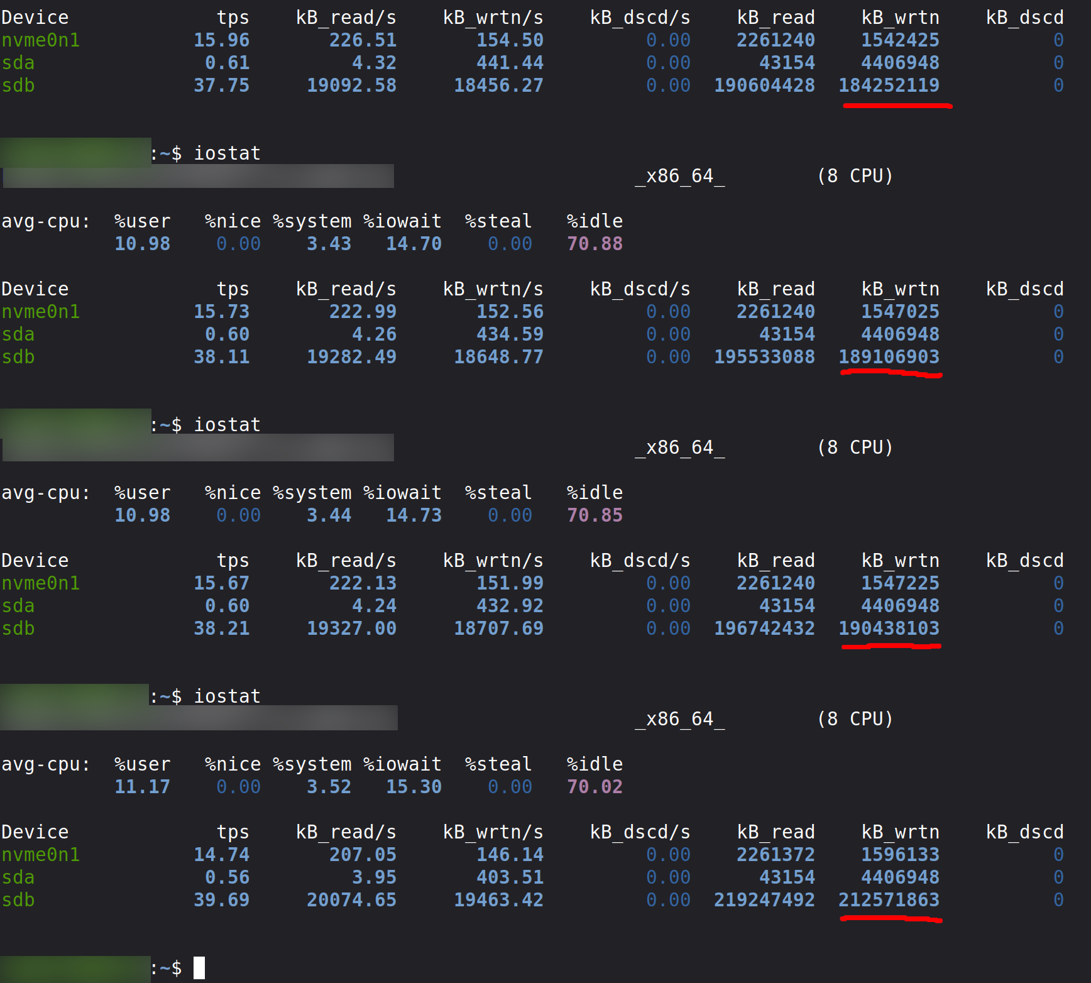Screen dimensions: 1091x983
Task: Click the %iowait value 14.73
Action: coord(414,515)
